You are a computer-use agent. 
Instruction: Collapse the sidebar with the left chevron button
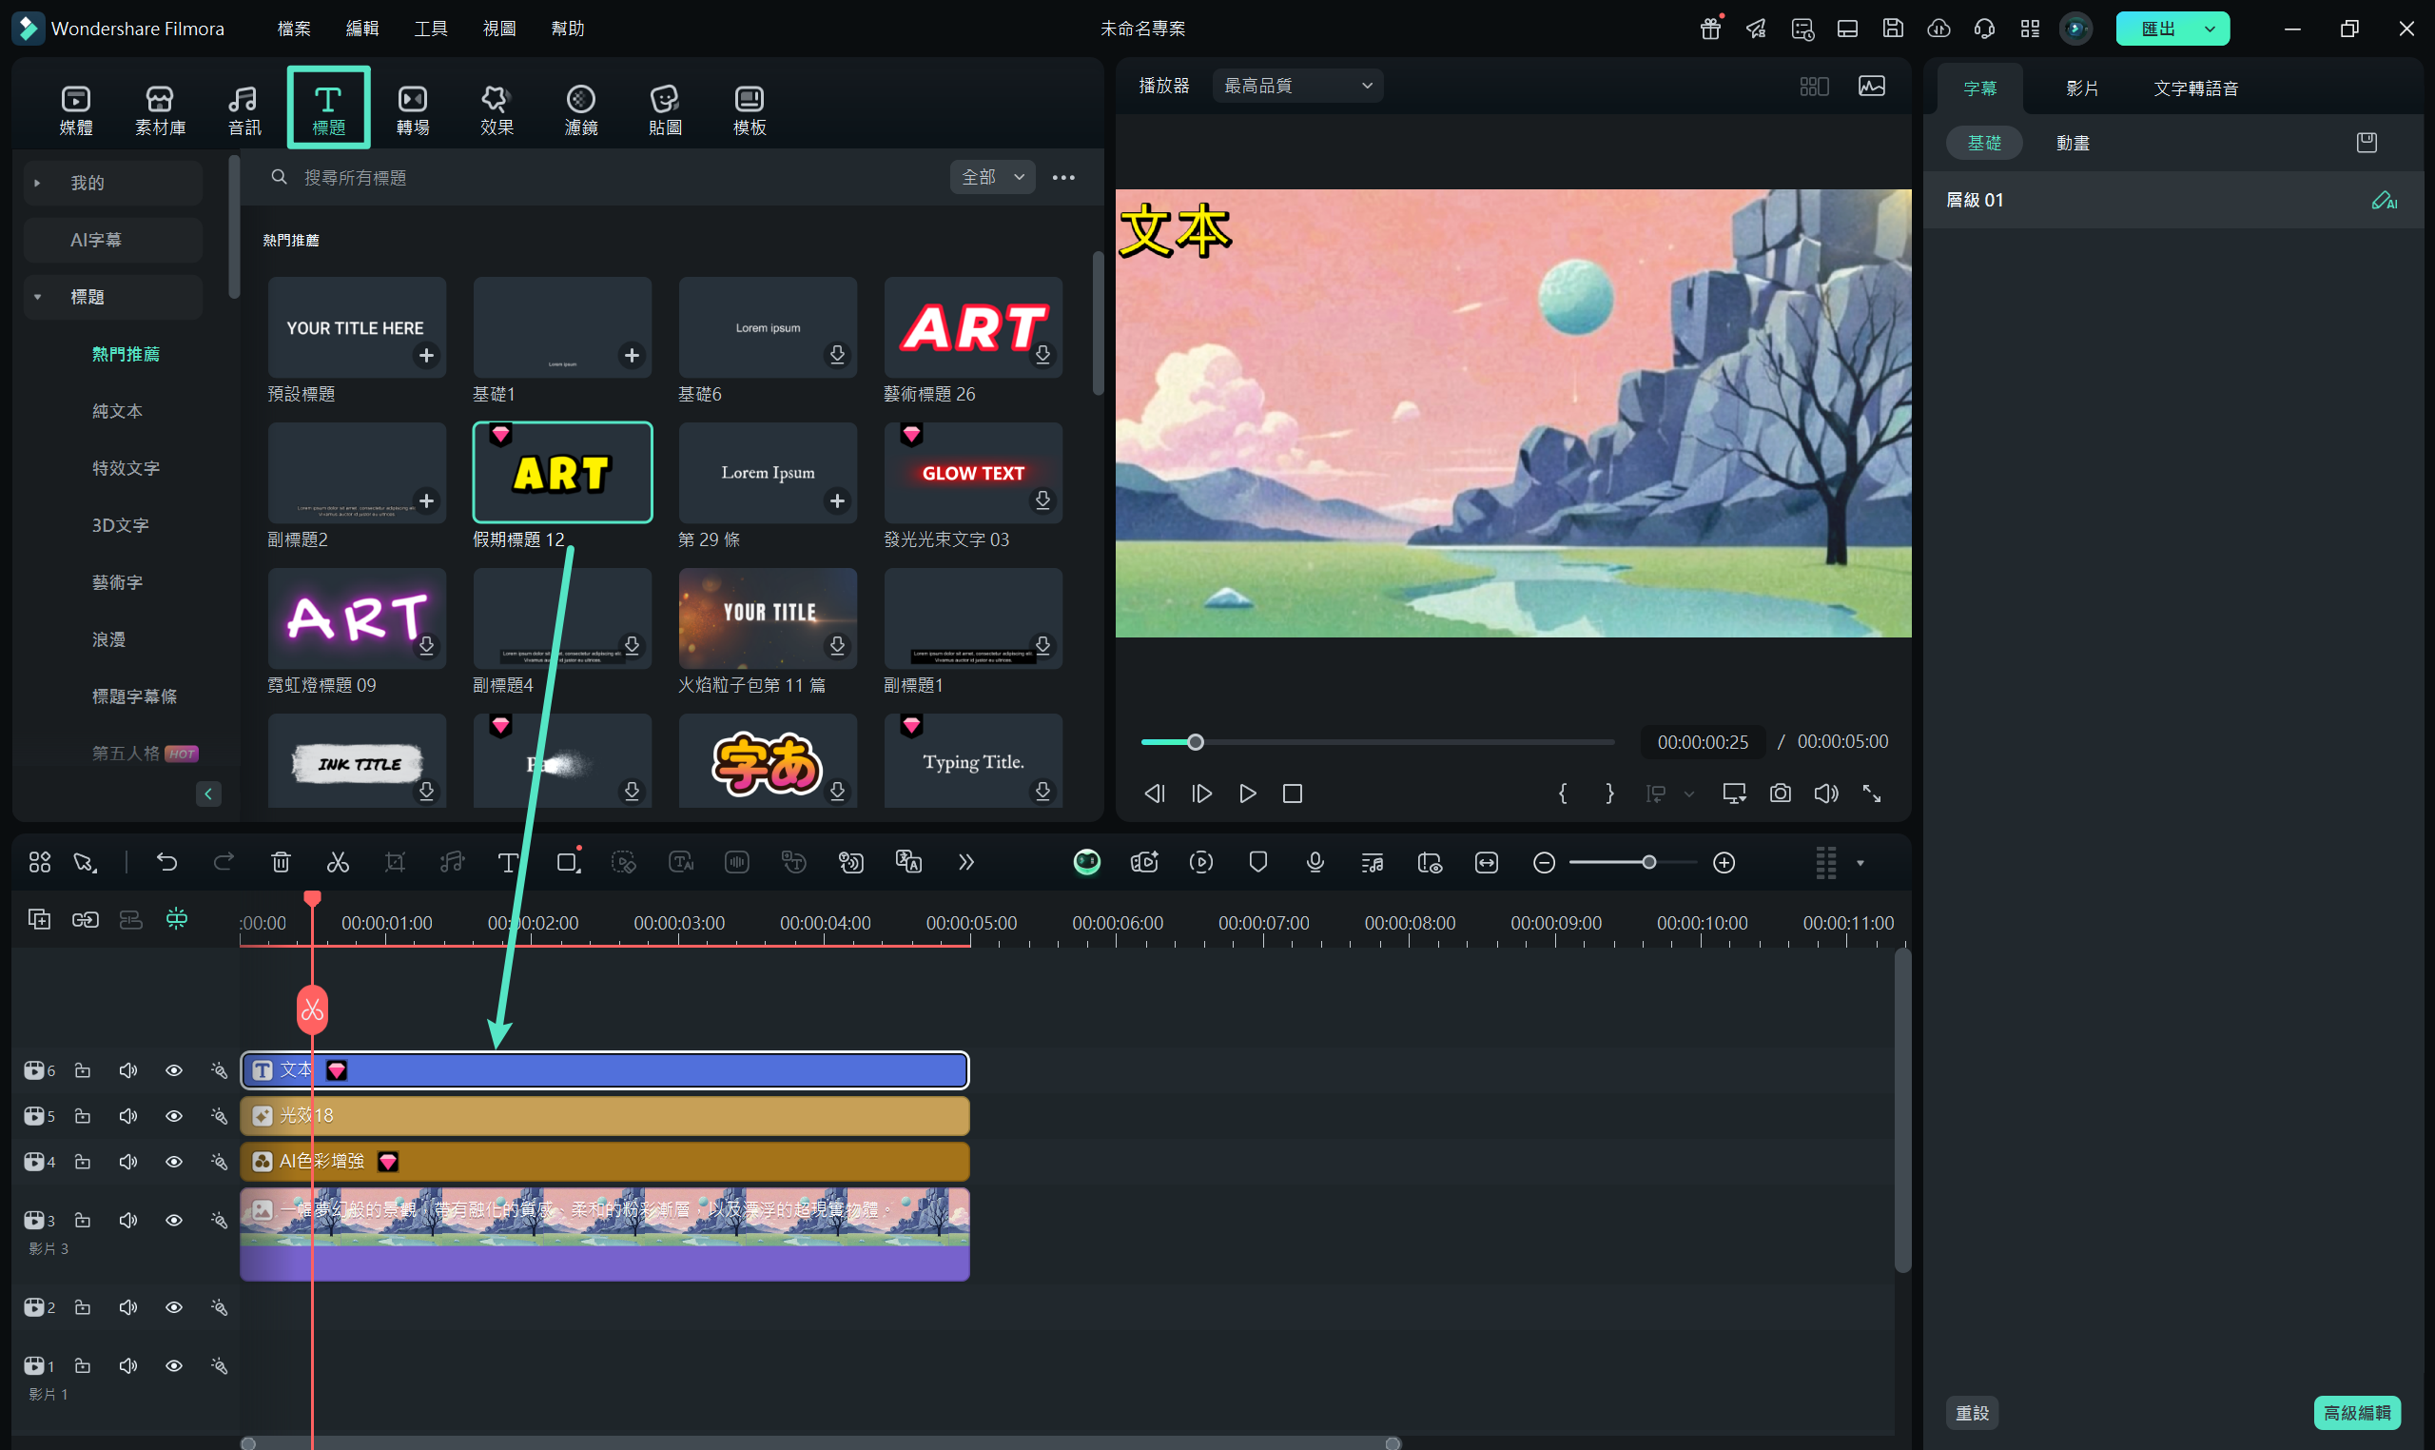(x=208, y=794)
